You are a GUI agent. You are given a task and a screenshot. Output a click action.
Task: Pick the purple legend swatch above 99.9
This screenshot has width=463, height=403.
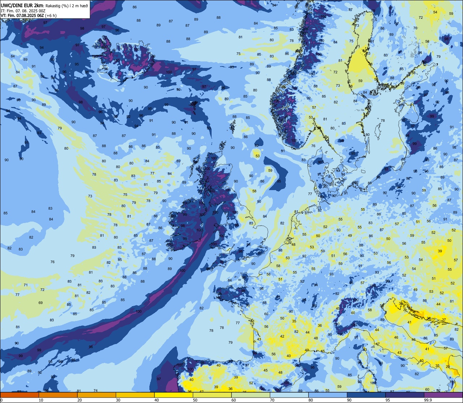443,395
